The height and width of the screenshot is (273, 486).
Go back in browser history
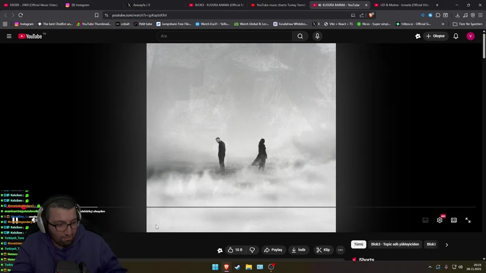pos(5,15)
